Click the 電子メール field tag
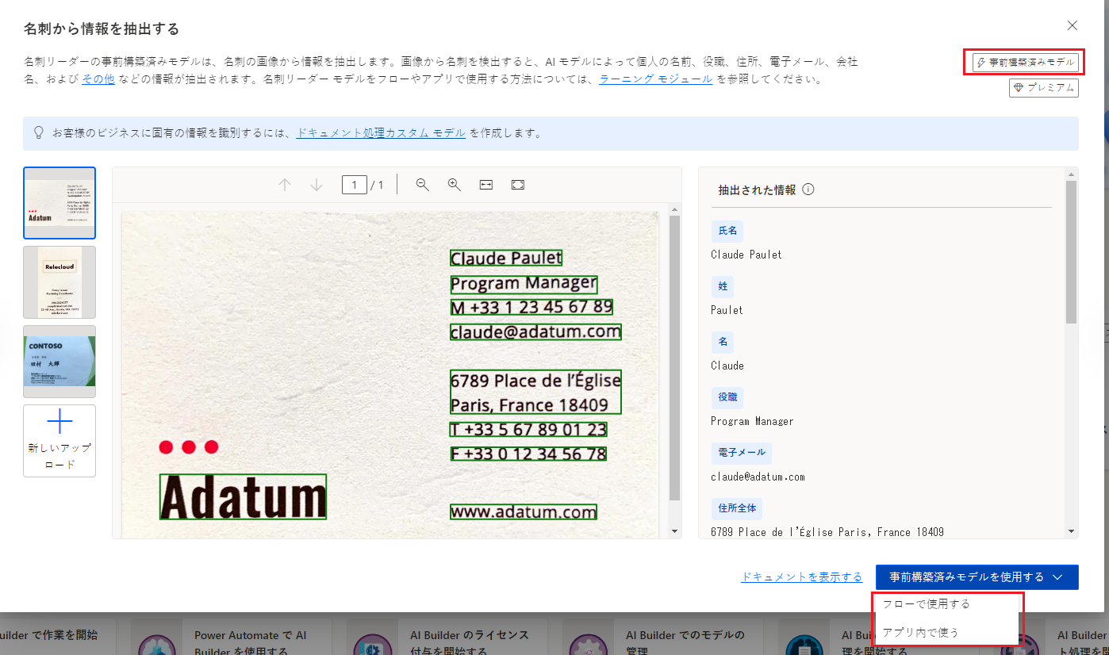 [x=742, y=453]
